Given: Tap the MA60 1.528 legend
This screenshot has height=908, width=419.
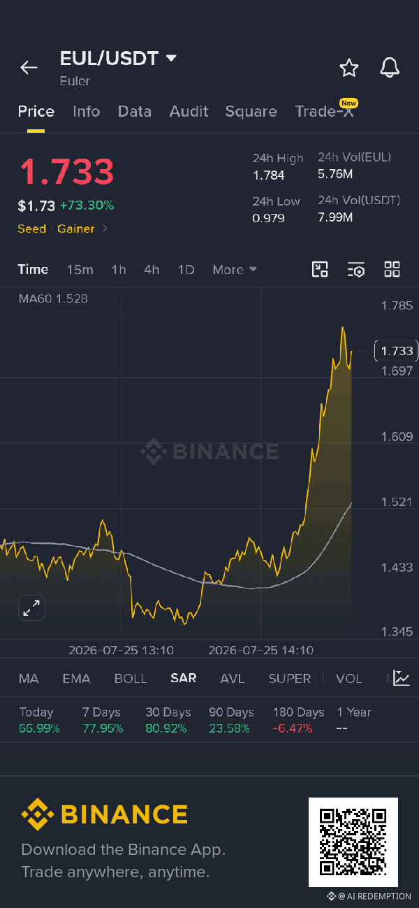Looking at the screenshot, I should (53, 298).
